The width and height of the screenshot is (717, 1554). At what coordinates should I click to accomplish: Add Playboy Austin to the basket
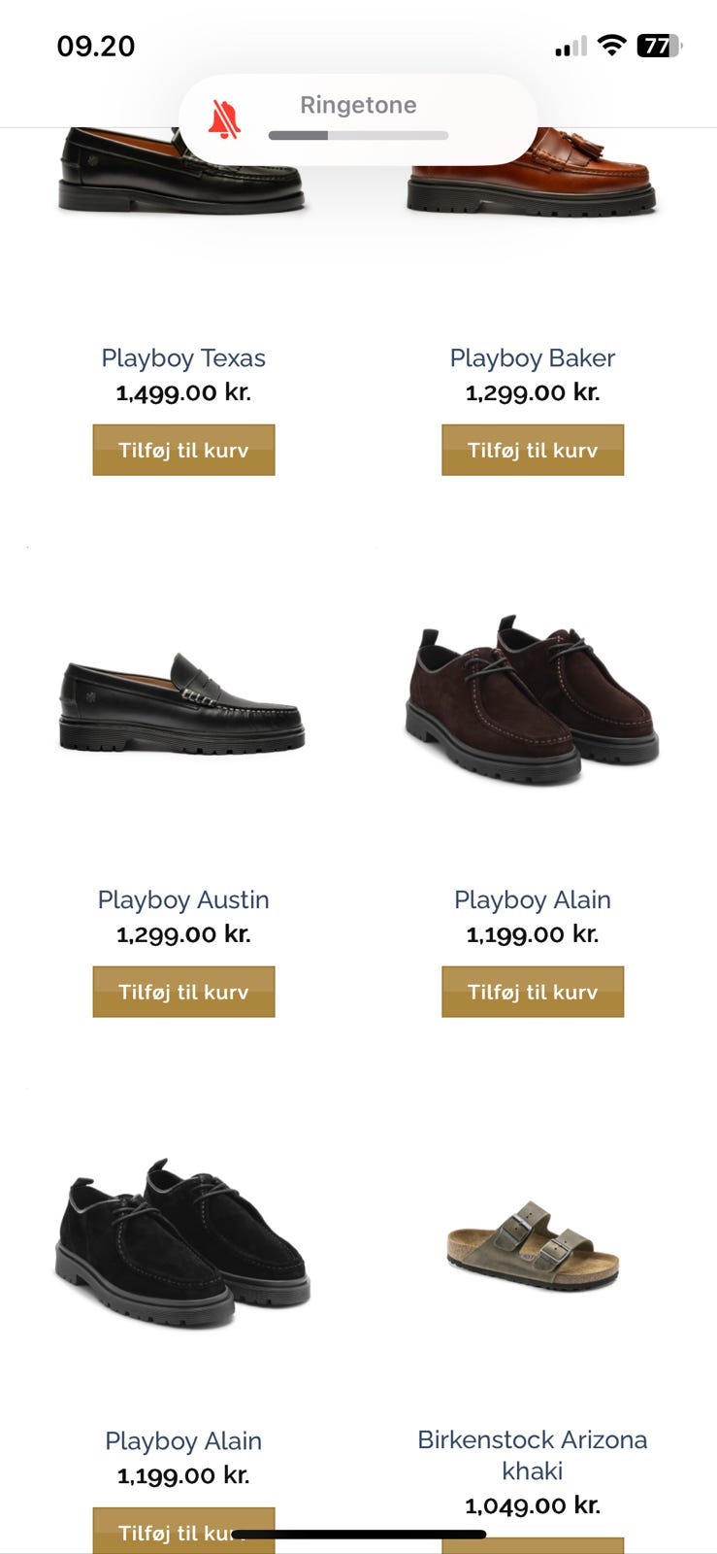[x=183, y=992]
